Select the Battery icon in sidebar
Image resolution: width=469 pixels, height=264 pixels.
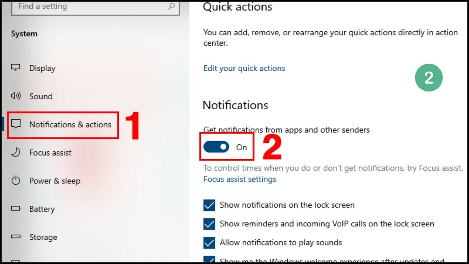(16, 209)
